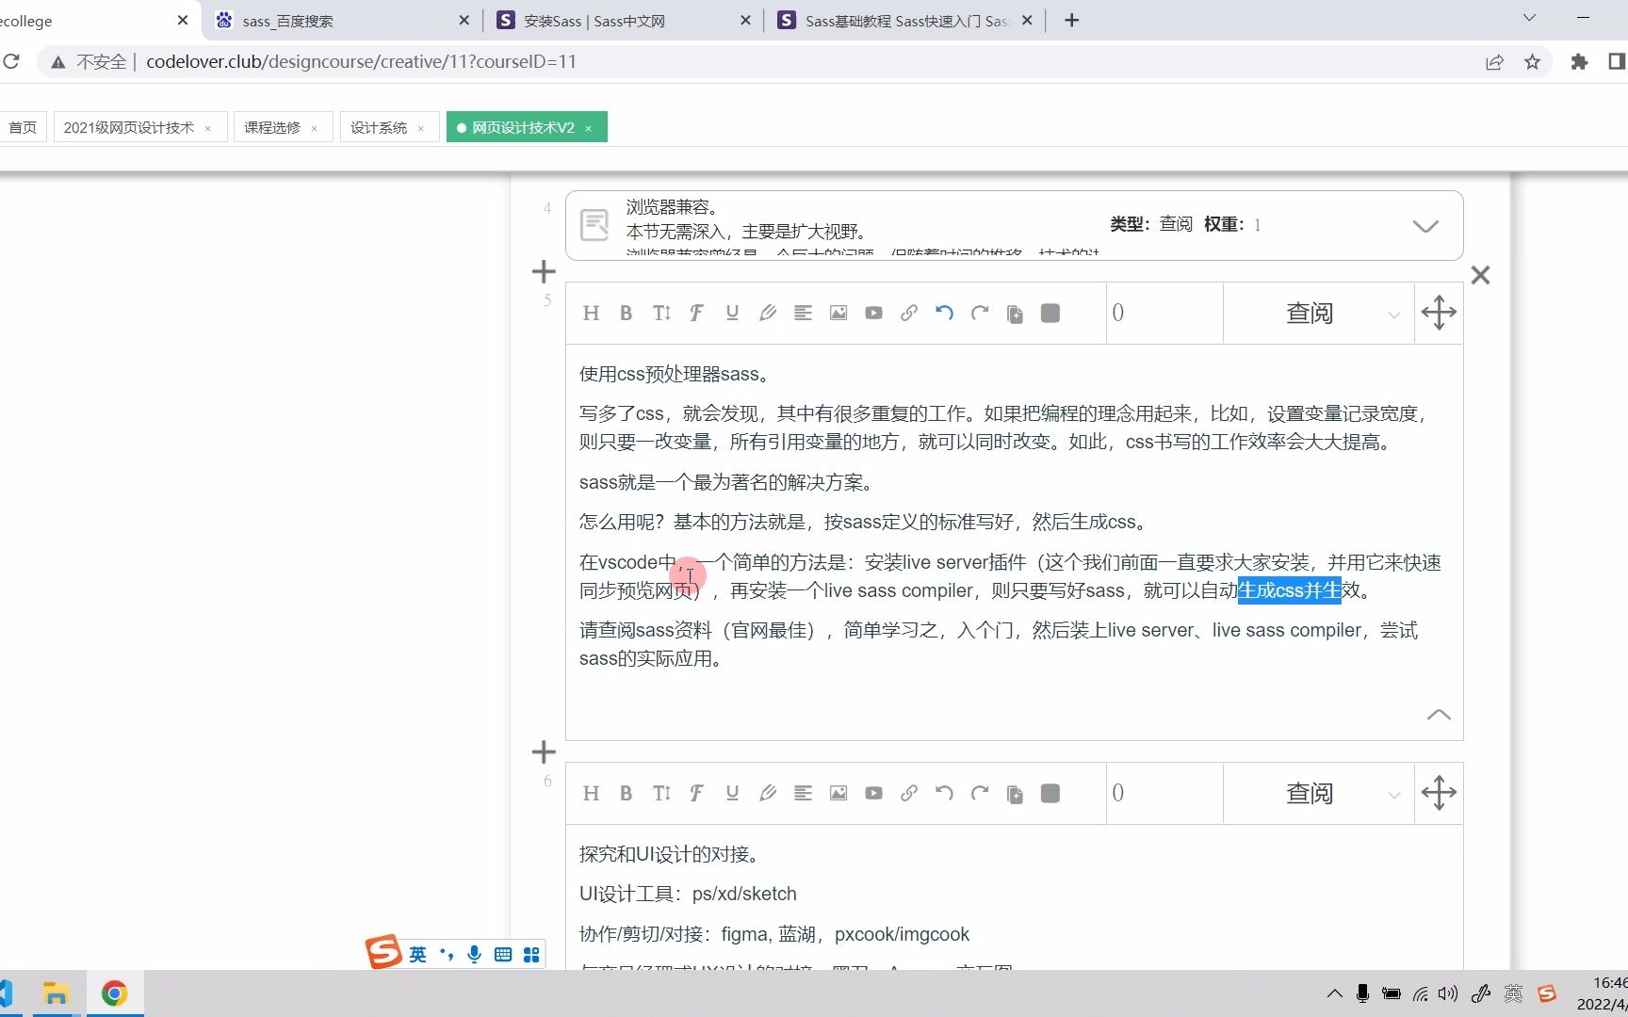Expand block 4 with chevron down
The height and width of the screenshot is (1017, 1628).
click(x=1425, y=226)
